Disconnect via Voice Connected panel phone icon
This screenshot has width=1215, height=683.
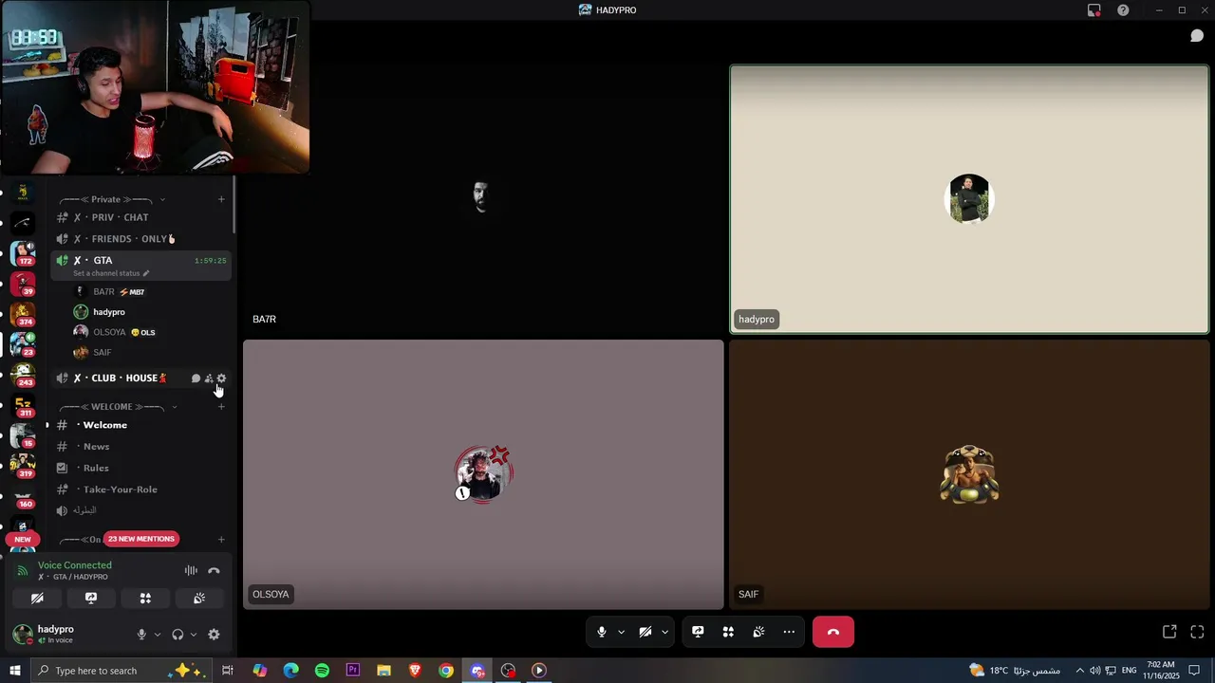(x=214, y=571)
